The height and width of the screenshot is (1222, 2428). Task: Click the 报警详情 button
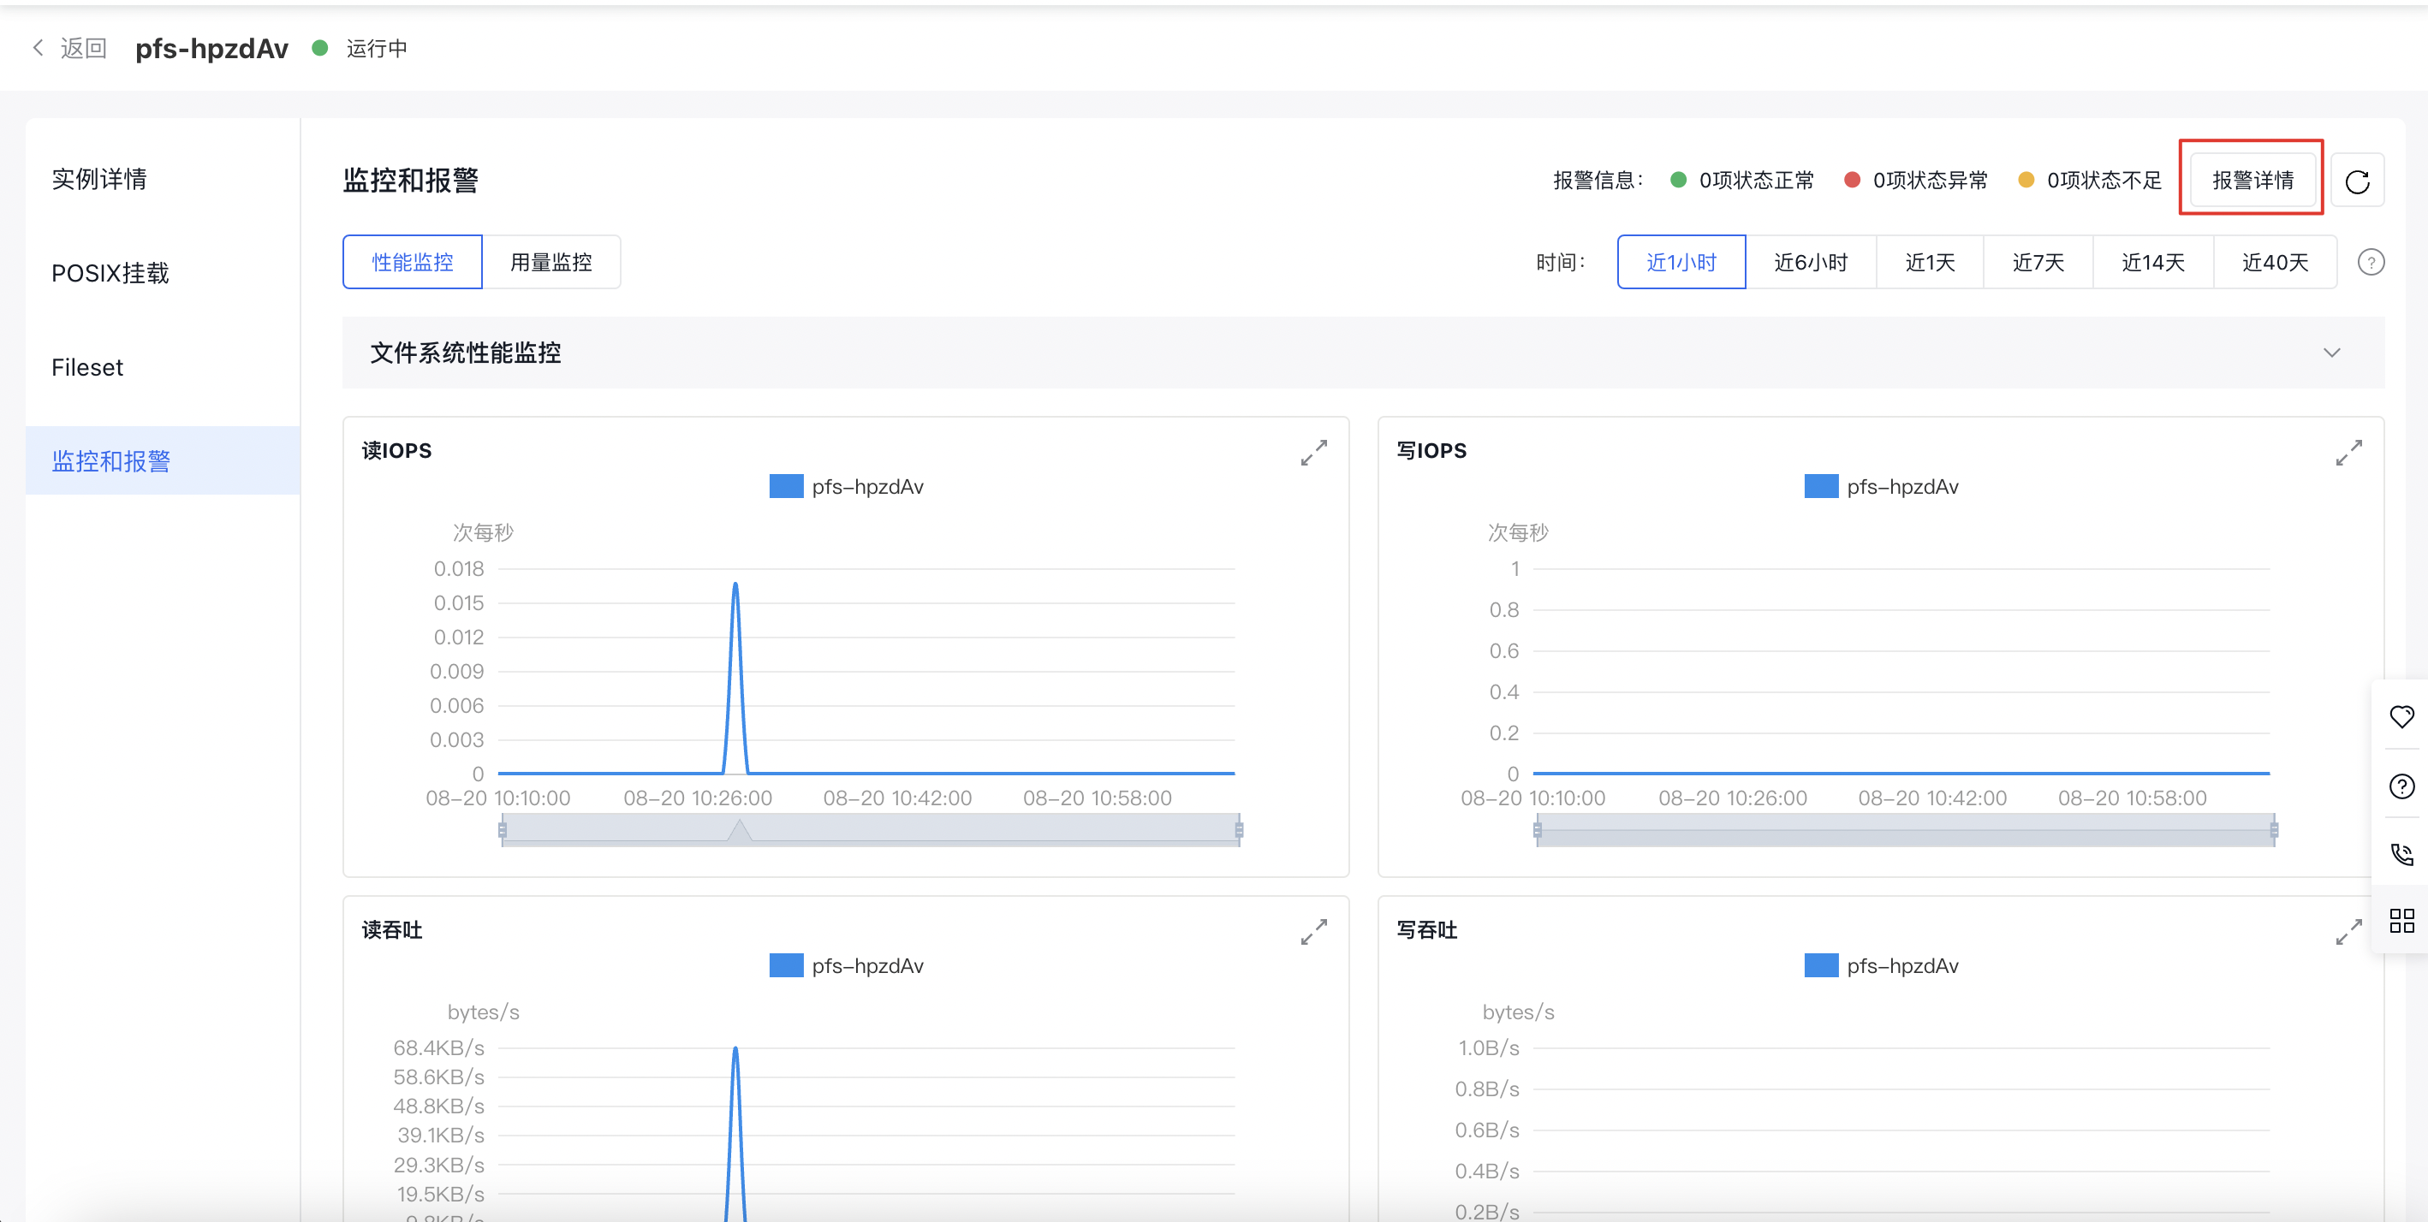tap(2252, 180)
